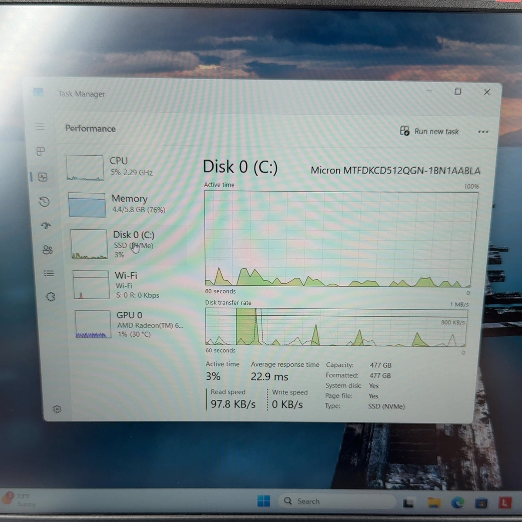Viewport: 522px width, 522px height.
Task: Open File Explorer from the taskbar
Action: point(434,502)
